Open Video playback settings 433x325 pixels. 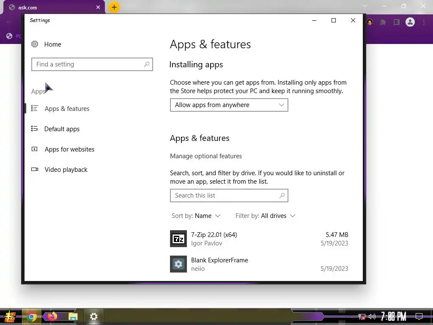pyautogui.click(x=66, y=170)
